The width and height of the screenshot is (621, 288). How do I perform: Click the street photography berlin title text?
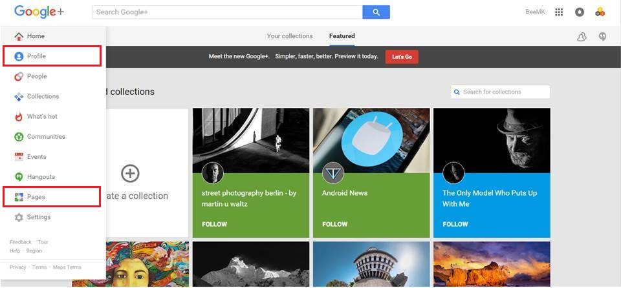click(248, 199)
